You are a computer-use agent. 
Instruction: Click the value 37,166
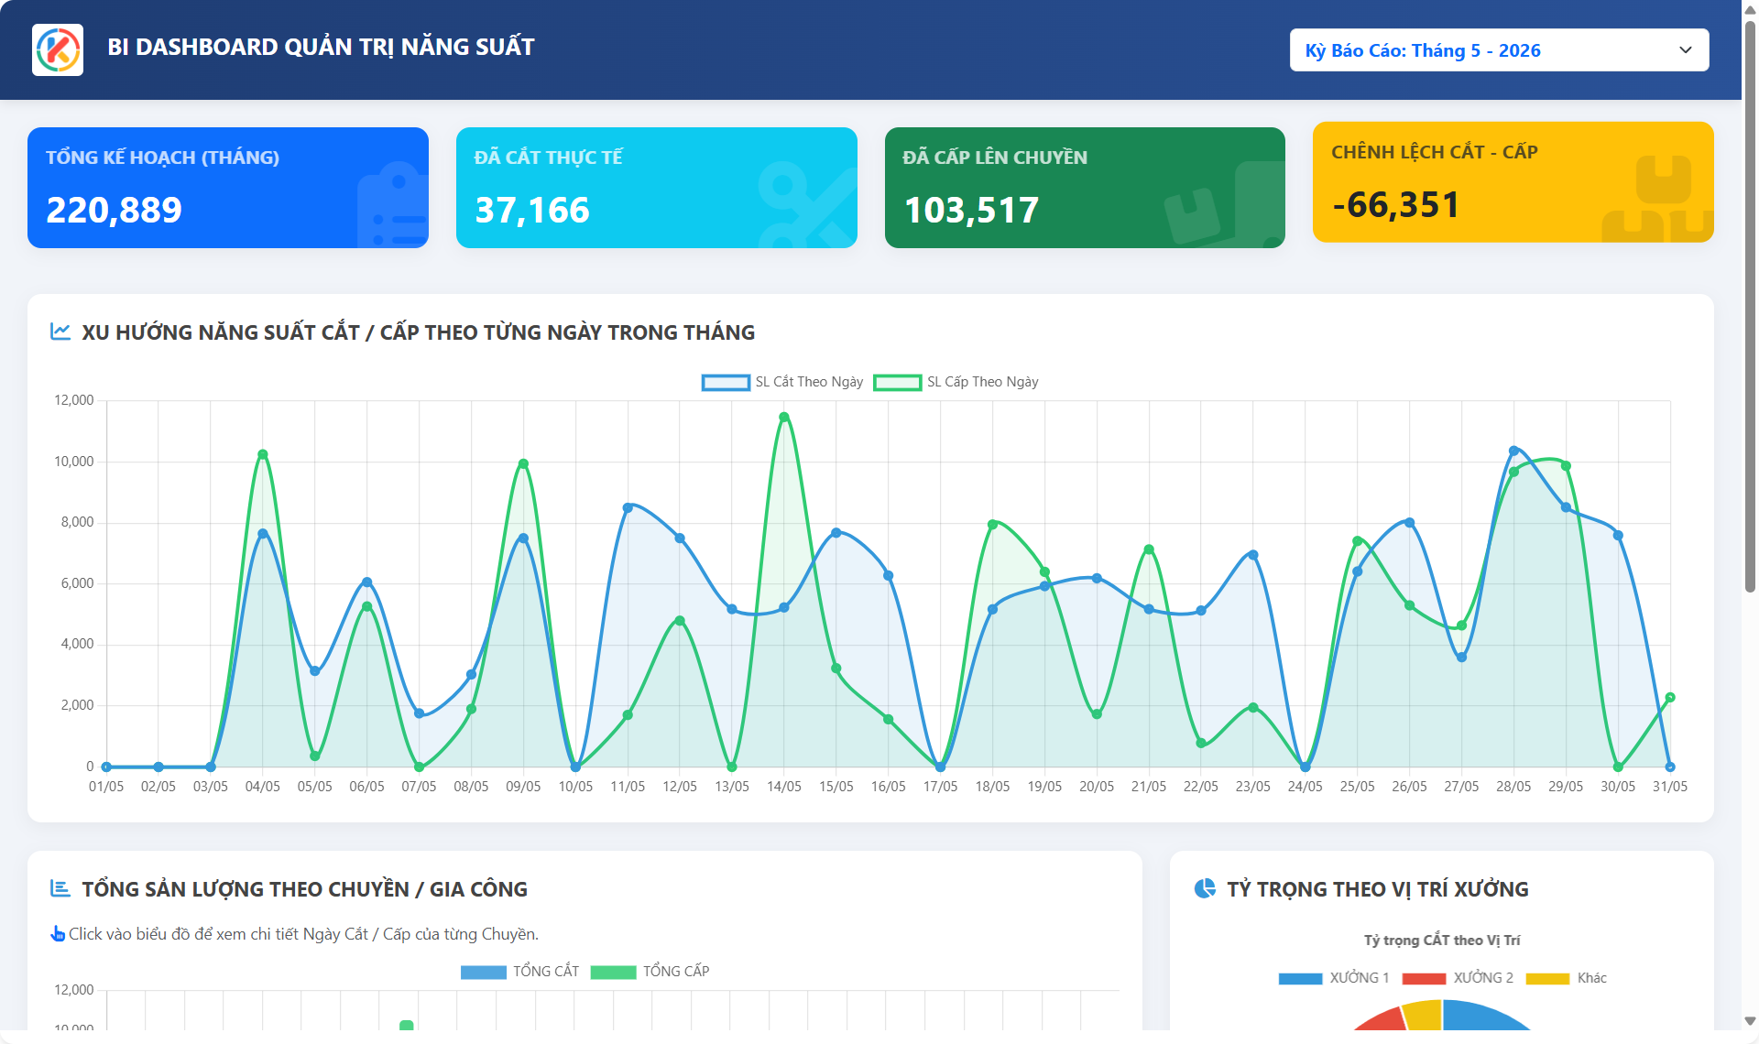coord(532,211)
